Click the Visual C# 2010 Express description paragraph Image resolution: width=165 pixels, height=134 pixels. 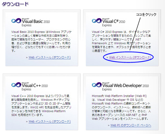tap(121, 41)
